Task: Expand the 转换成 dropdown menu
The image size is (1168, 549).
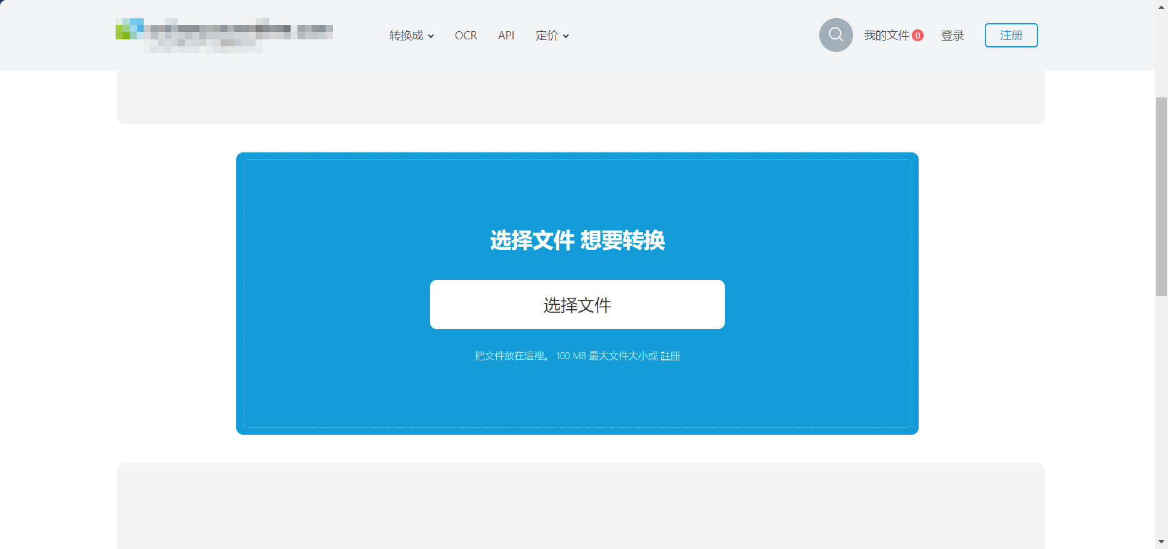Action: click(411, 36)
